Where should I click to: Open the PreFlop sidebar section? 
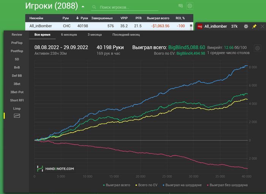[x=17, y=43]
